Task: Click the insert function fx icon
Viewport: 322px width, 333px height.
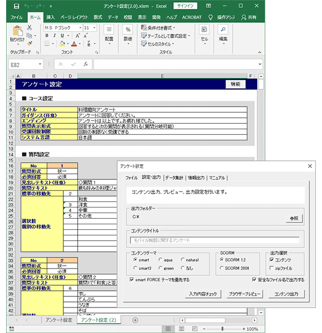Action: (x=85, y=64)
